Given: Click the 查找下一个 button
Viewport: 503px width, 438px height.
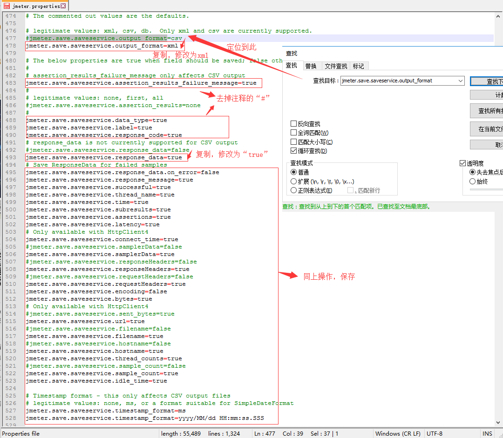Looking at the screenshot, I should pos(487,81).
